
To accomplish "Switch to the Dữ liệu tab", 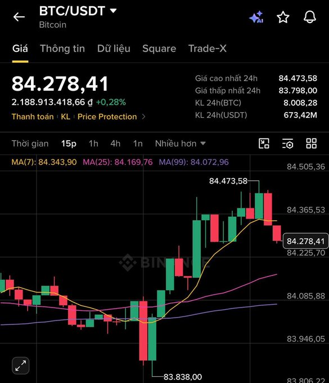I will [x=114, y=48].
